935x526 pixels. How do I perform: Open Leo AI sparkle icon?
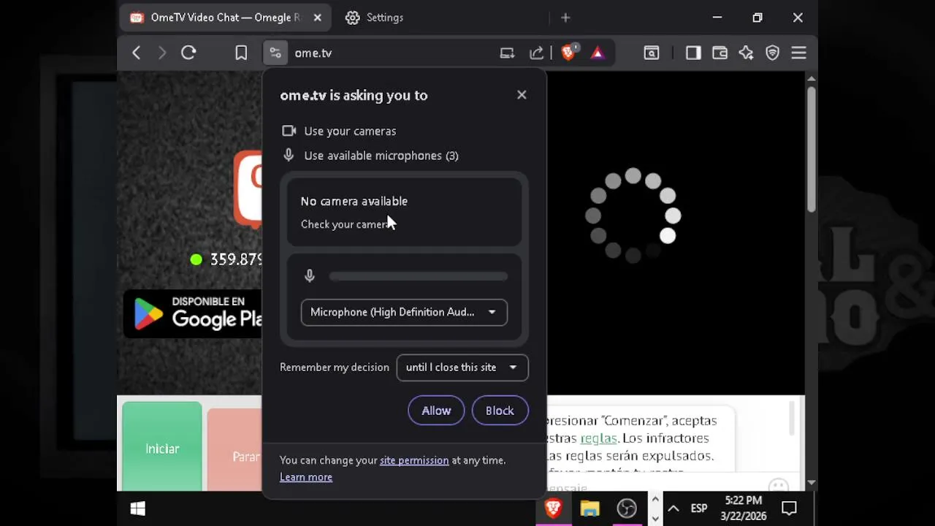point(746,53)
